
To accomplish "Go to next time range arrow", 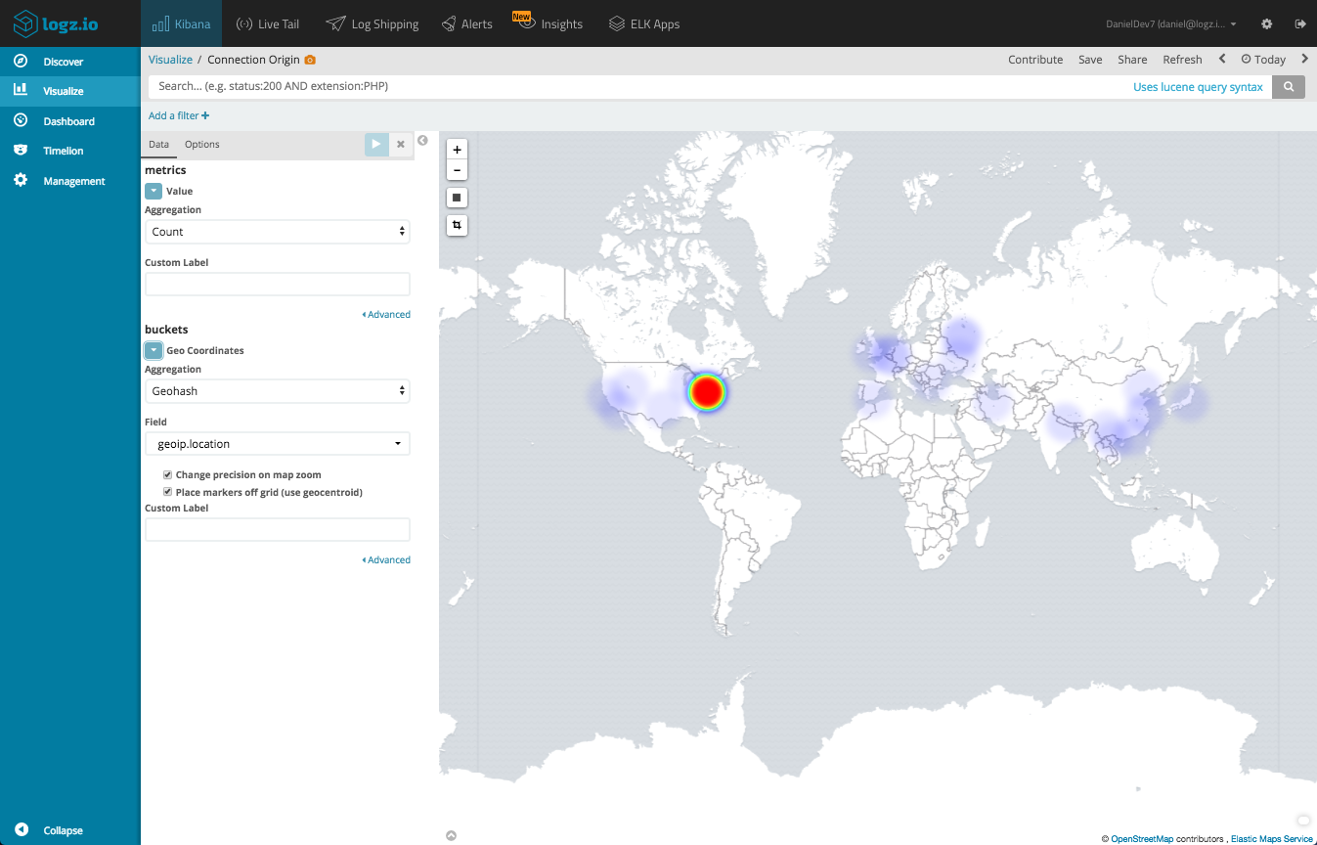I will (x=1304, y=59).
